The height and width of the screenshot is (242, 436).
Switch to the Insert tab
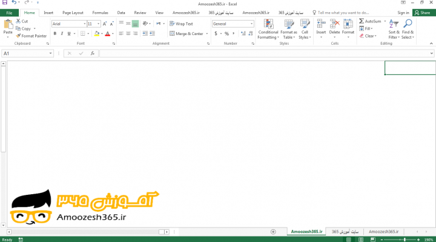pyautogui.click(x=48, y=13)
